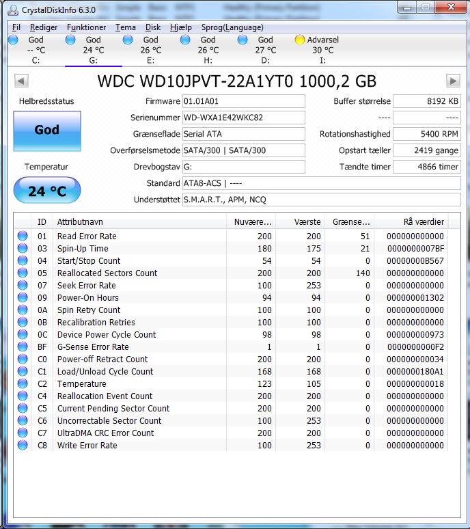Click the blue God health status button
This screenshot has width=470, height=529.
click(47, 131)
